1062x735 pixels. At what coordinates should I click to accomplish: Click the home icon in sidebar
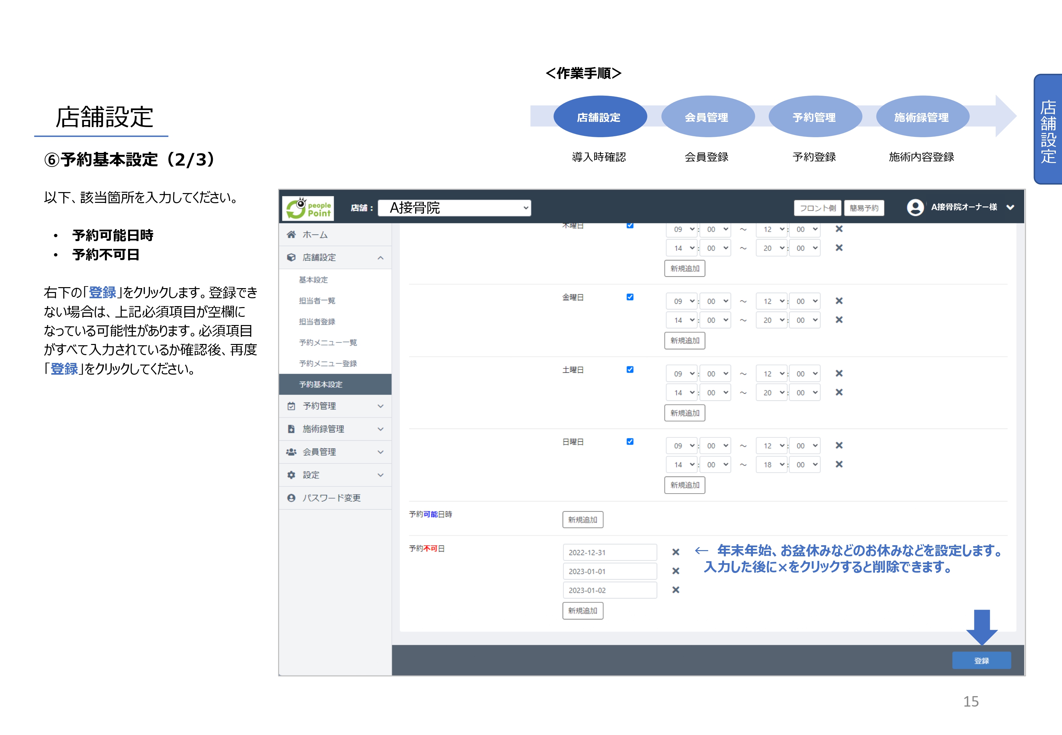(x=291, y=235)
